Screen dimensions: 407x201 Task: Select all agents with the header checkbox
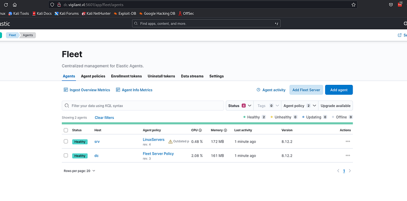click(x=66, y=130)
